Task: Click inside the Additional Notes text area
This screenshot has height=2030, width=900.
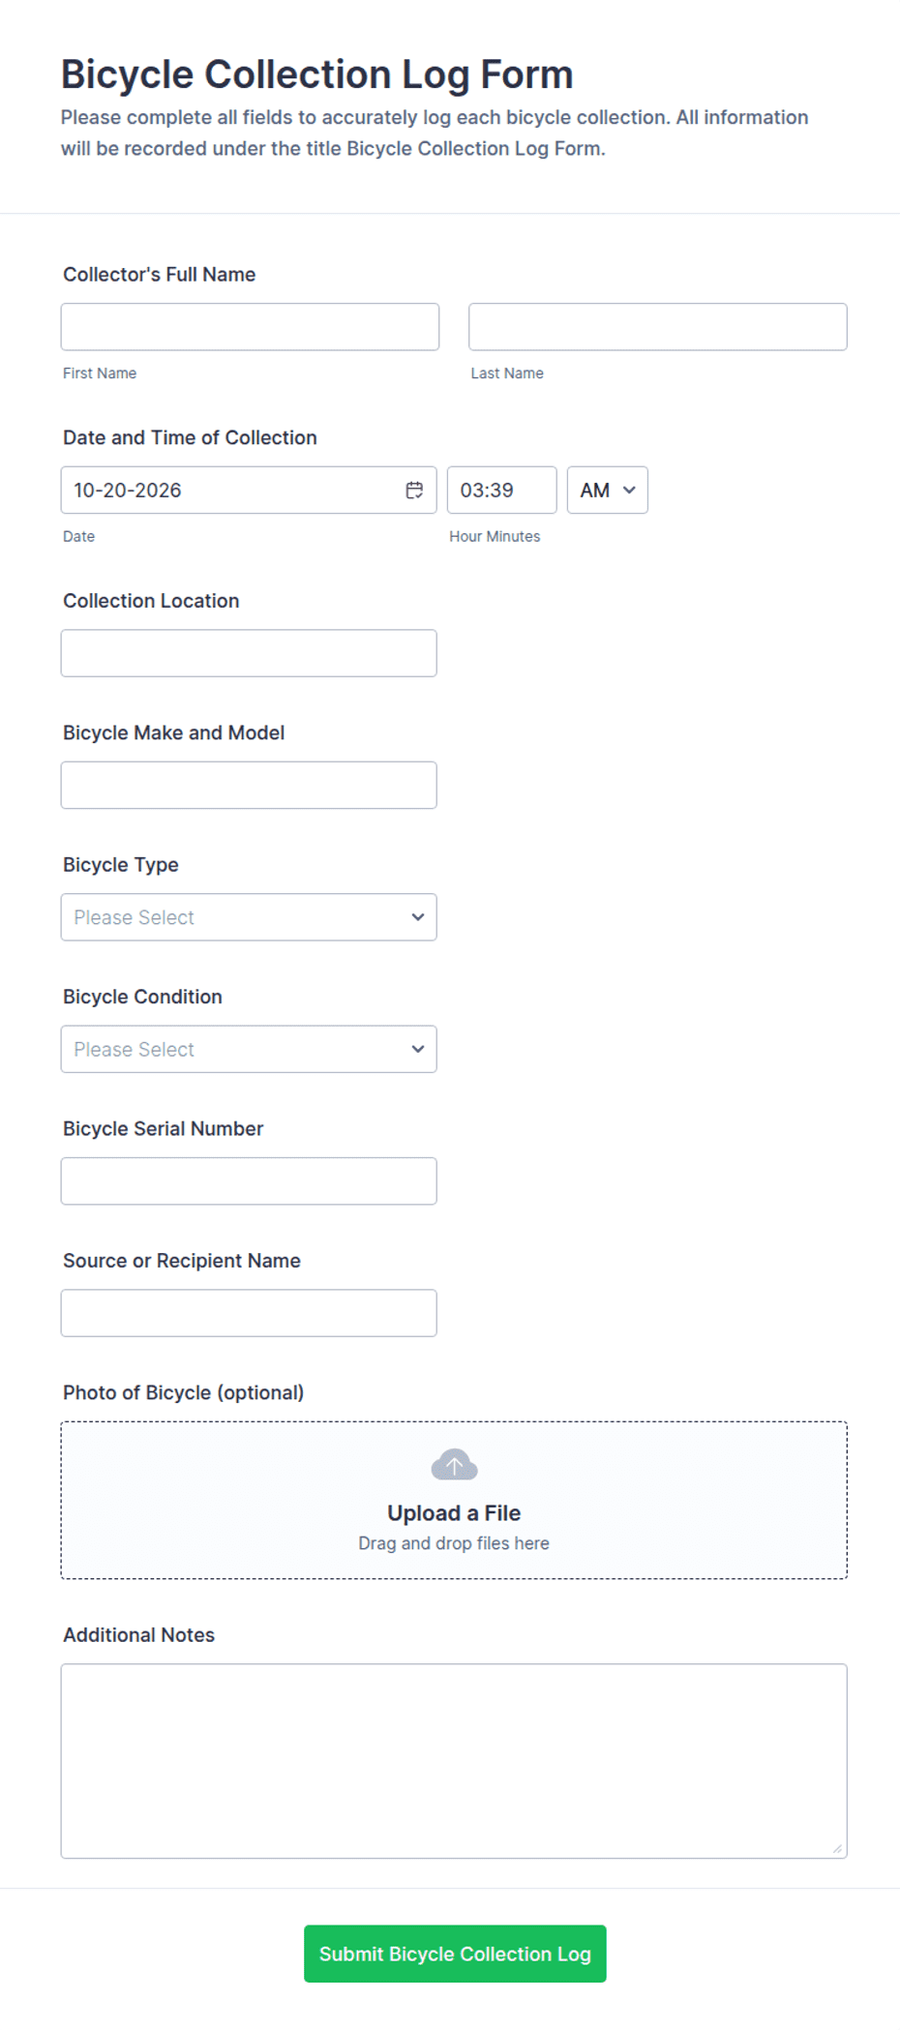Action: point(454,1761)
